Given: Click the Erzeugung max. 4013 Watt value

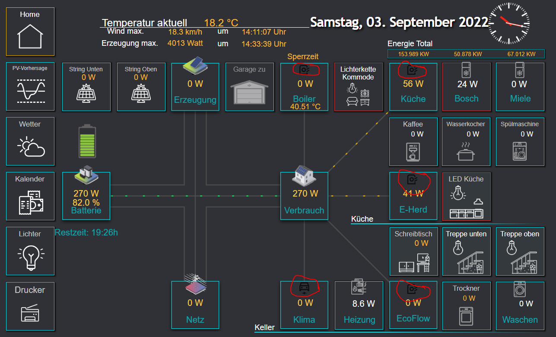Looking at the screenshot, I should [x=185, y=43].
